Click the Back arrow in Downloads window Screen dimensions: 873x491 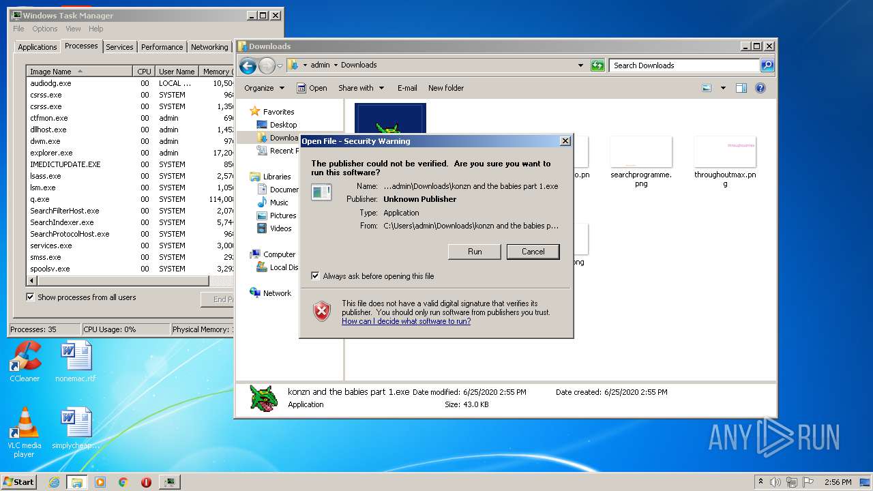click(248, 65)
